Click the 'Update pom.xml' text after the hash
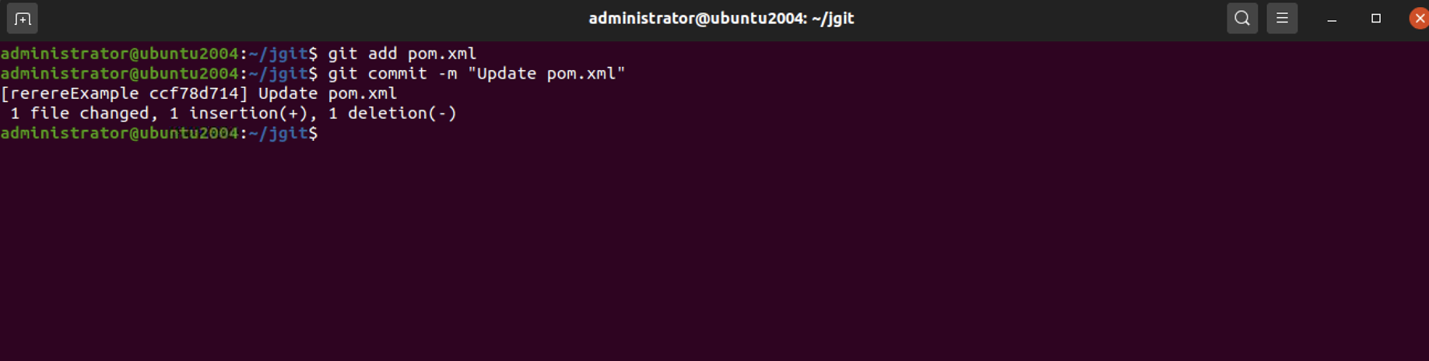Image resolution: width=1429 pixels, height=361 pixels. pos(328,93)
